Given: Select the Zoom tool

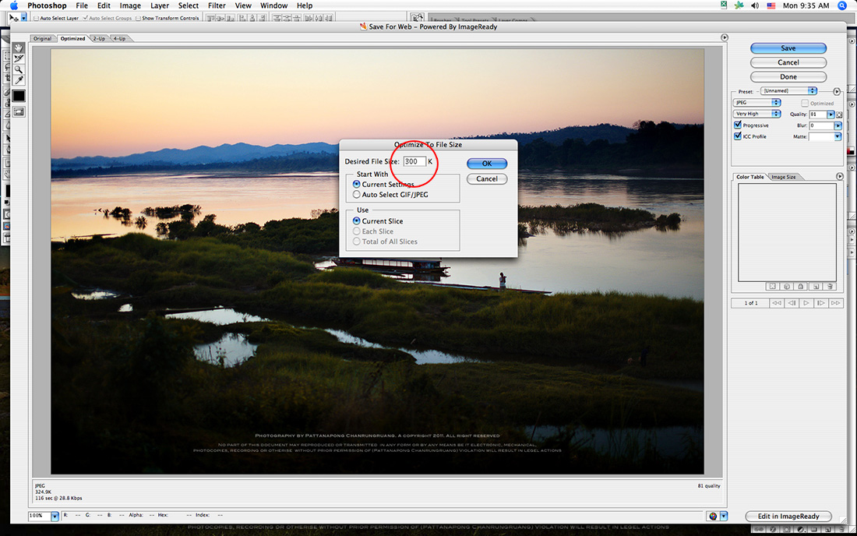Looking at the screenshot, I should coord(18,69).
